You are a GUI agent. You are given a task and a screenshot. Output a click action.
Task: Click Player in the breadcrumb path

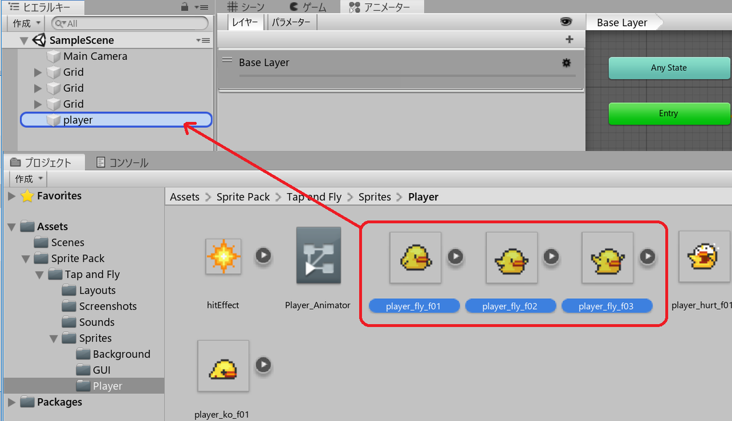coord(423,197)
